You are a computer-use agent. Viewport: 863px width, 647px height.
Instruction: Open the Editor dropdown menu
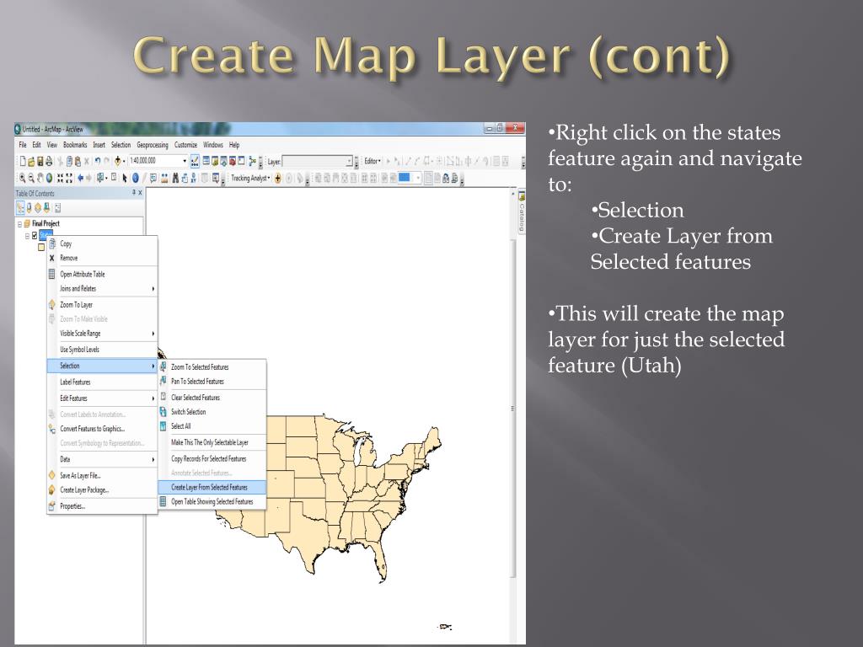(373, 161)
